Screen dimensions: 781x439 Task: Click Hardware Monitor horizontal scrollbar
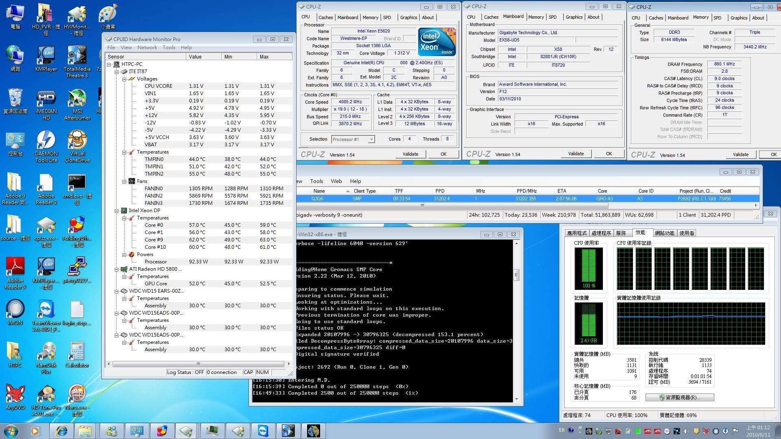198,364
